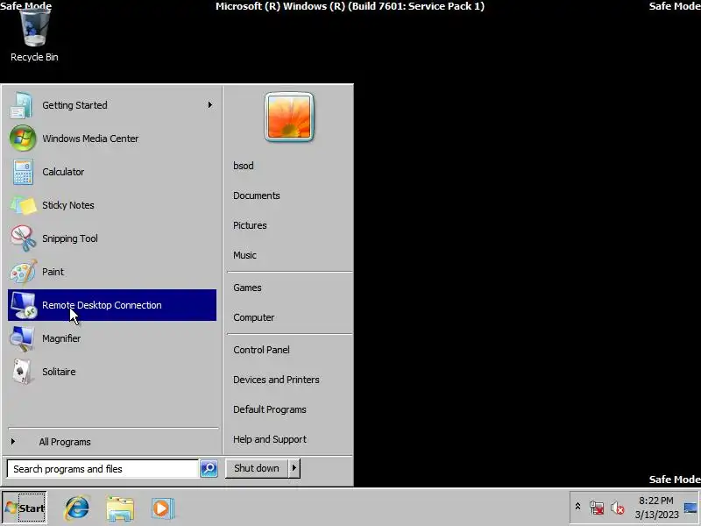
Task: Launch Windows Media Player from taskbar
Action: (x=162, y=508)
